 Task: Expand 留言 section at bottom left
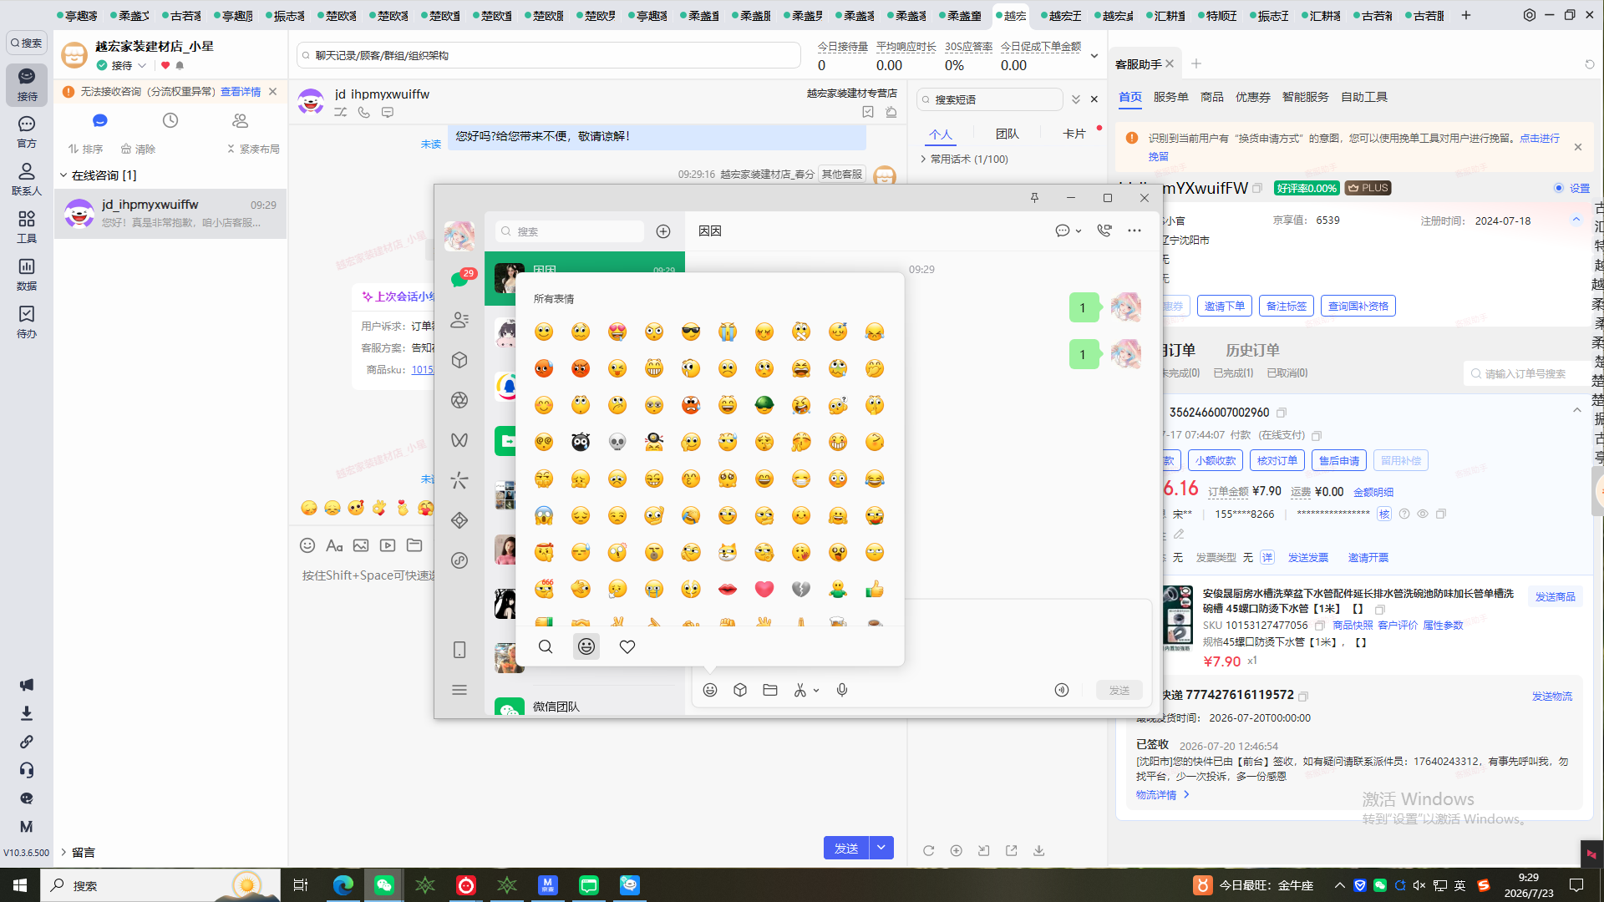click(x=63, y=853)
